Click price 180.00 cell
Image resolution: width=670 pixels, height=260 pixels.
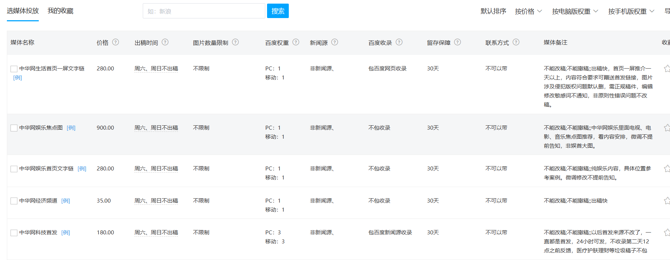(x=105, y=232)
